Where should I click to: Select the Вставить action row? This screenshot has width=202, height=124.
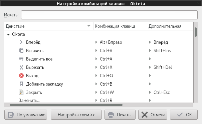(x=99, y=50)
